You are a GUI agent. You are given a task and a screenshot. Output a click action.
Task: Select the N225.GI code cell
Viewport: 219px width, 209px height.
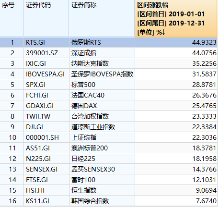(x=46, y=159)
